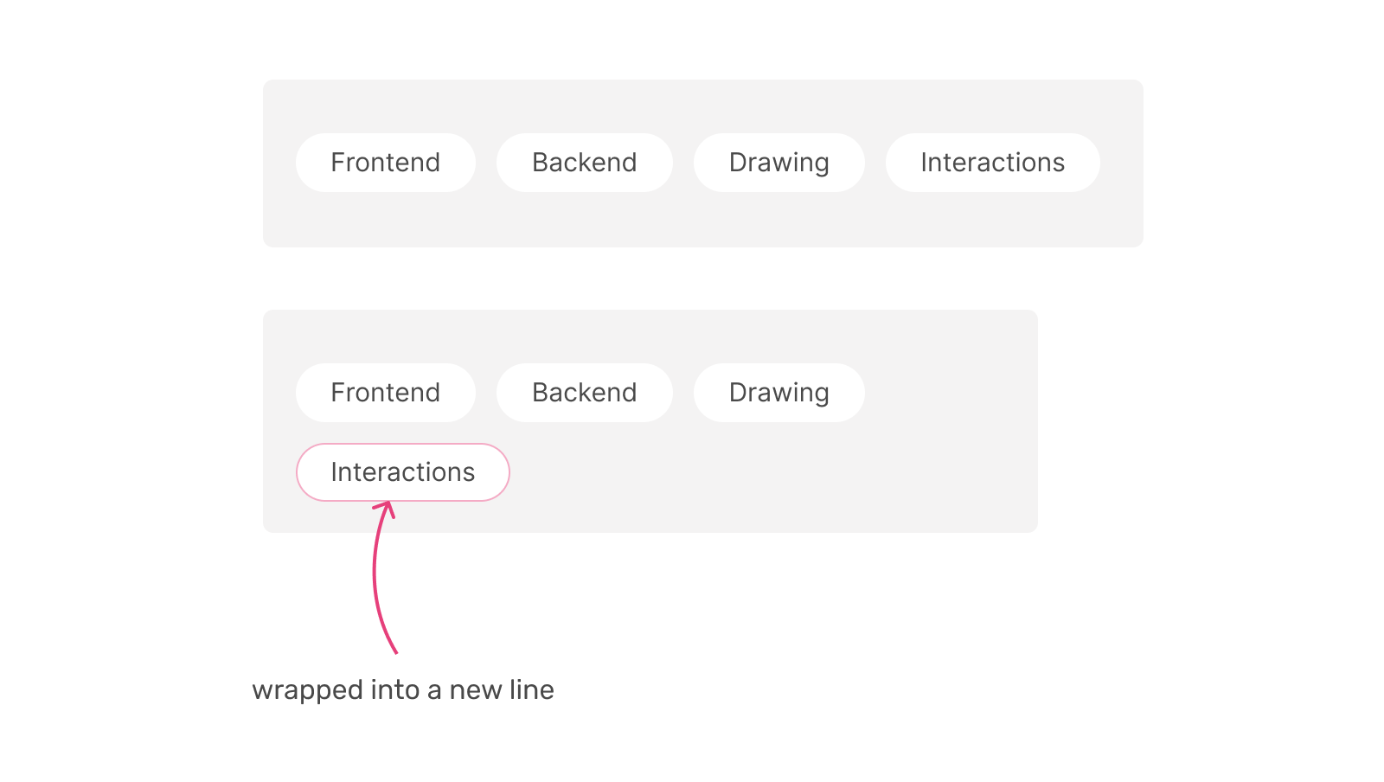Image resolution: width=1384 pixels, height=782 pixels.
Task: Click below the annotation text area
Action: tap(402, 735)
